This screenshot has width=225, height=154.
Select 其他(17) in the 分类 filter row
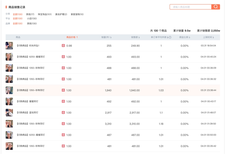[x=30, y=14]
